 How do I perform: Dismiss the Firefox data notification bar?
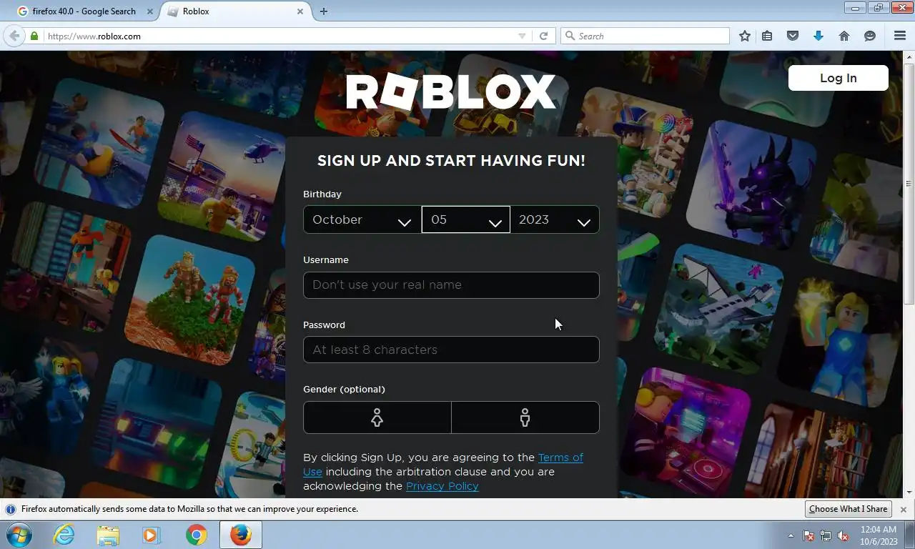904,510
